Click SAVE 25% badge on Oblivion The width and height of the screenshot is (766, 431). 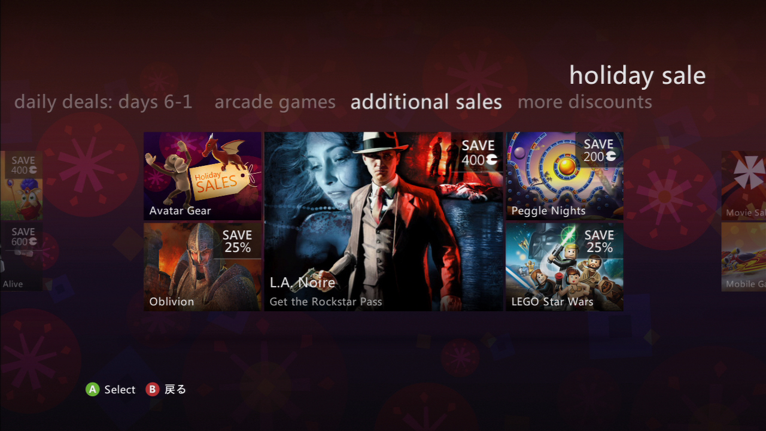click(x=238, y=241)
